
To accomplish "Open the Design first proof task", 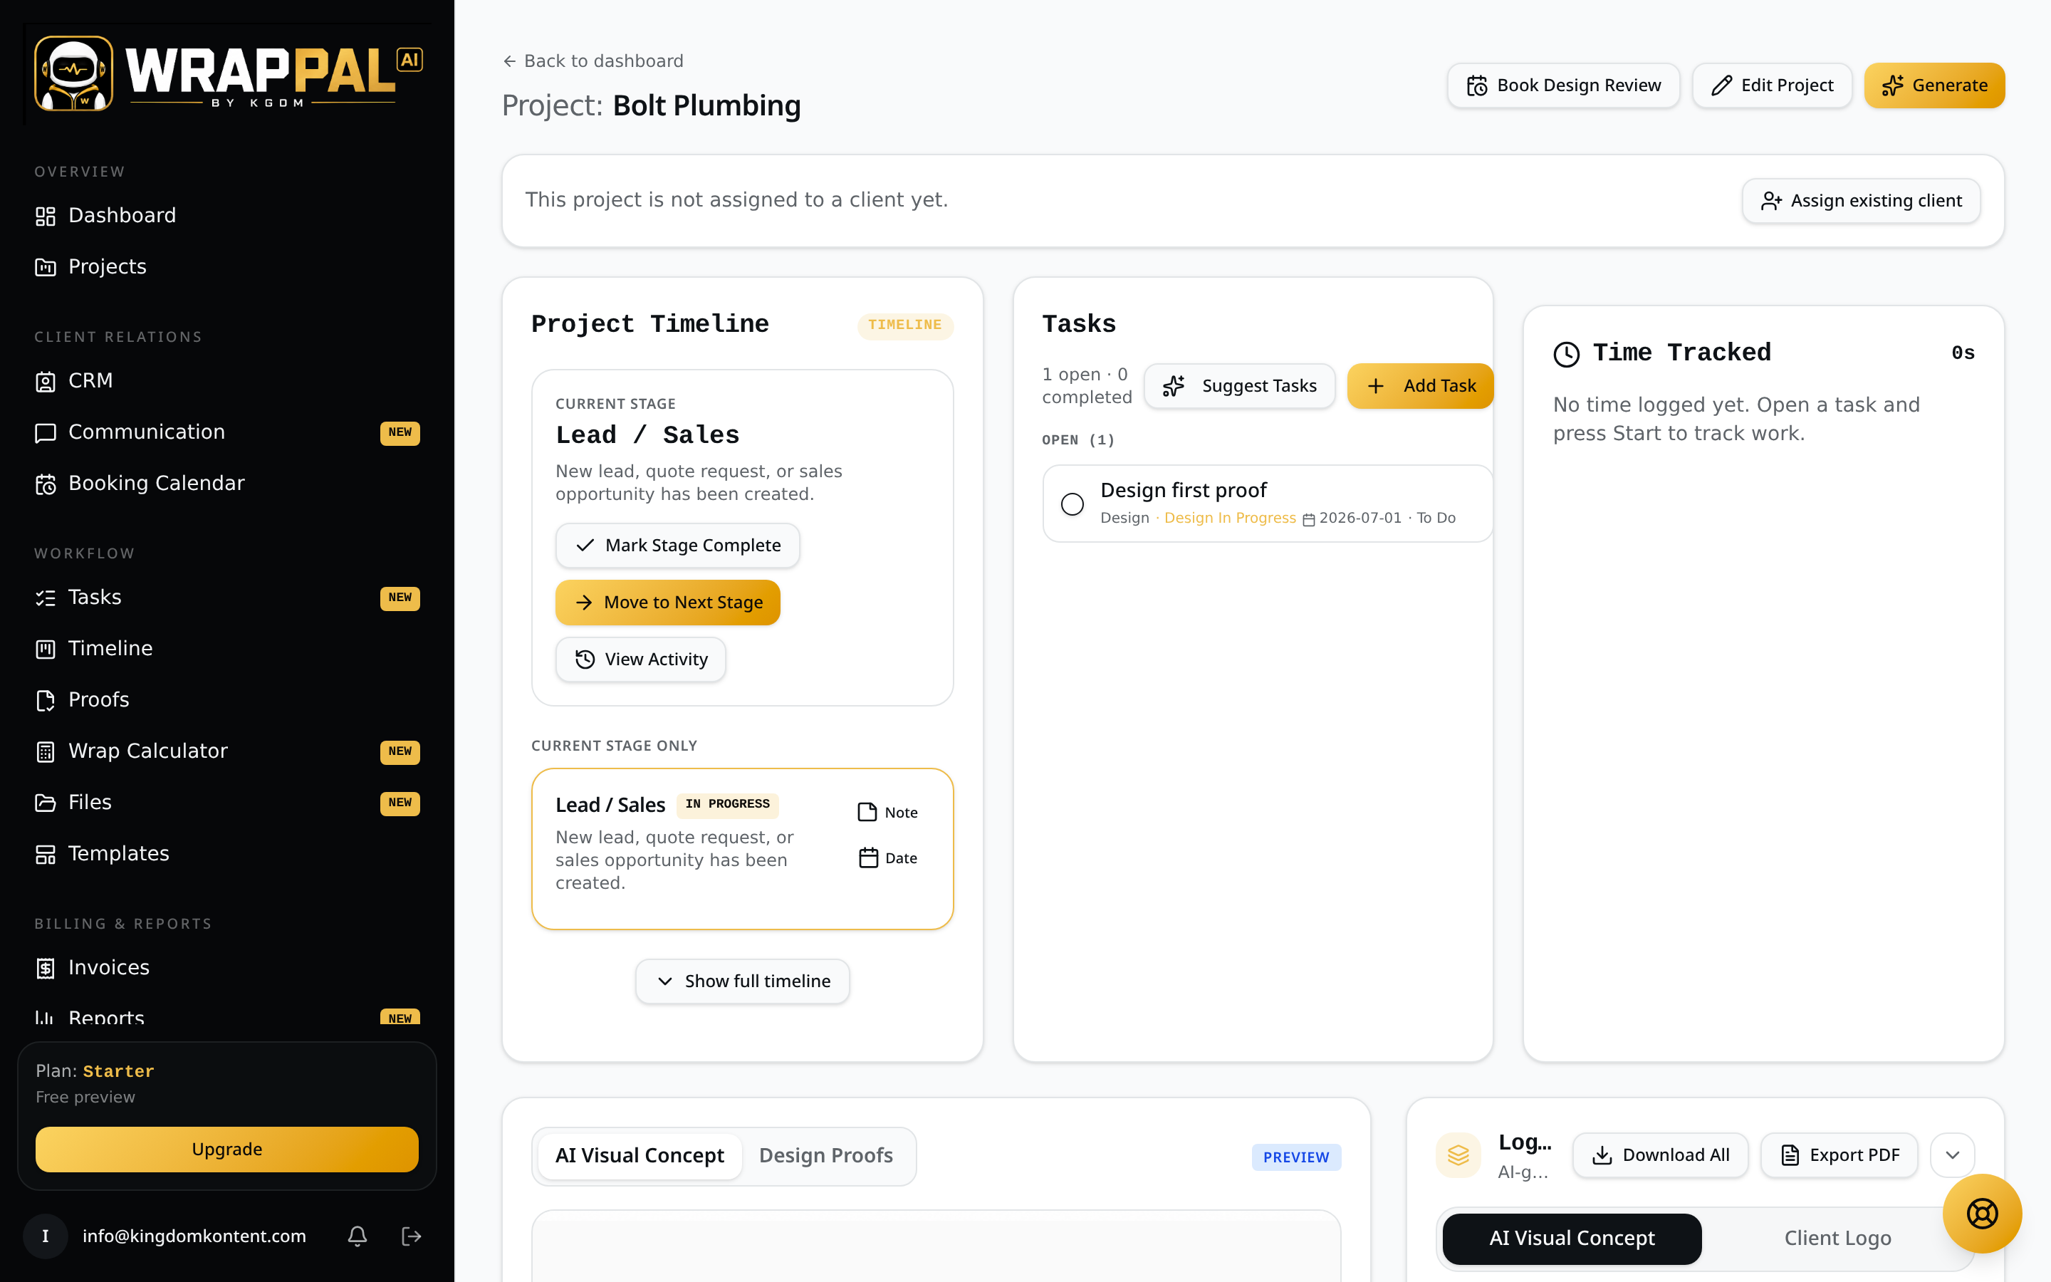I will (1268, 504).
